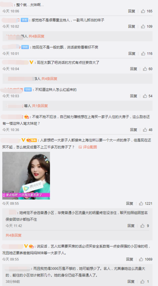Expand 共1条回复 under the 10:03 comment
Image resolution: width=158 pixels, height=286 pixels.
(40, 106)
